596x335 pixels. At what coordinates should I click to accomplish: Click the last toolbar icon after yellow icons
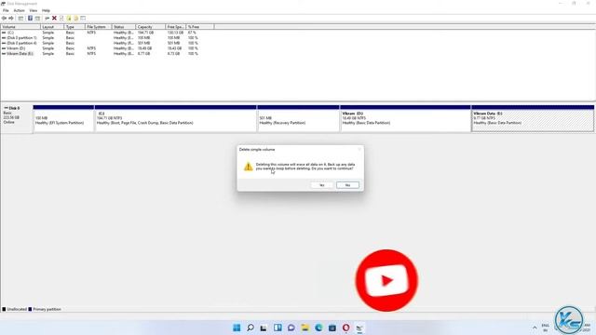tap(83, 19)
